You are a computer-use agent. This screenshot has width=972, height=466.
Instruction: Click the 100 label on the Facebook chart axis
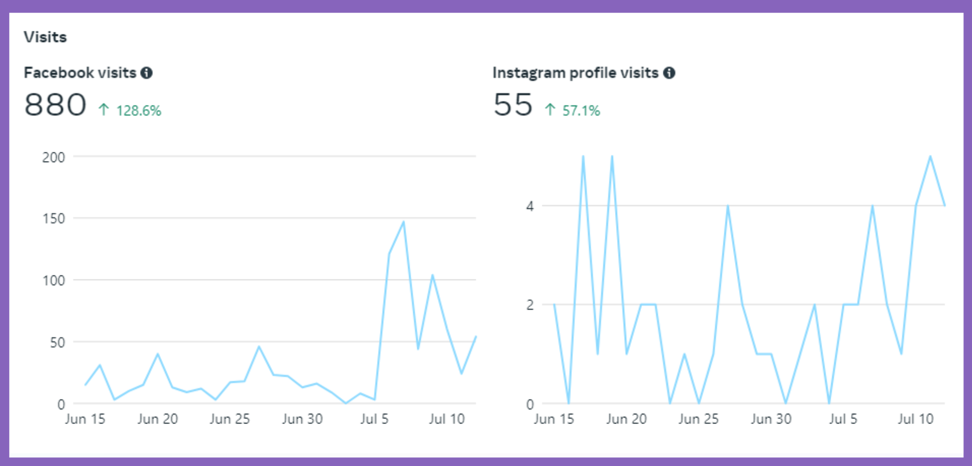pyautogui.click(x=54, y=281)
